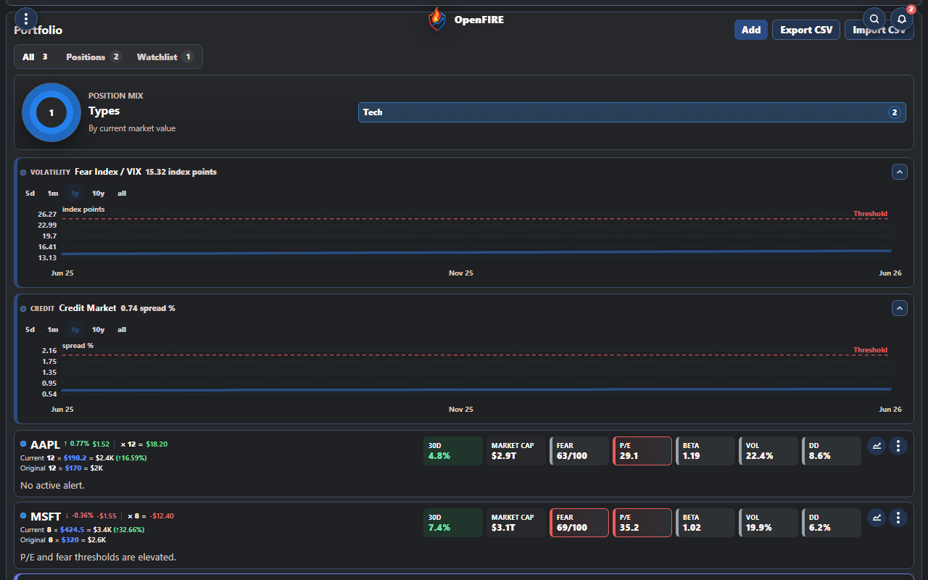Click the 'By current market value' caption
Viewport: 928px width, 580px height.
(x=132, y=128)
